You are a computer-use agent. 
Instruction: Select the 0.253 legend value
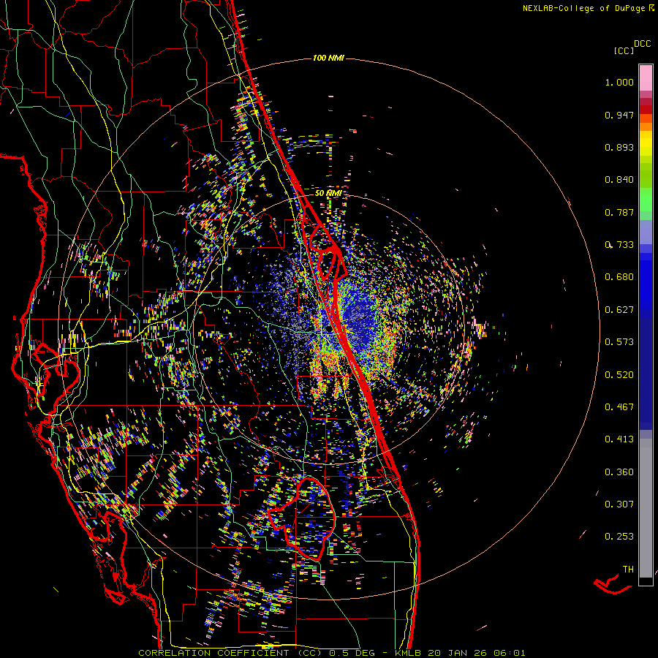619,537
